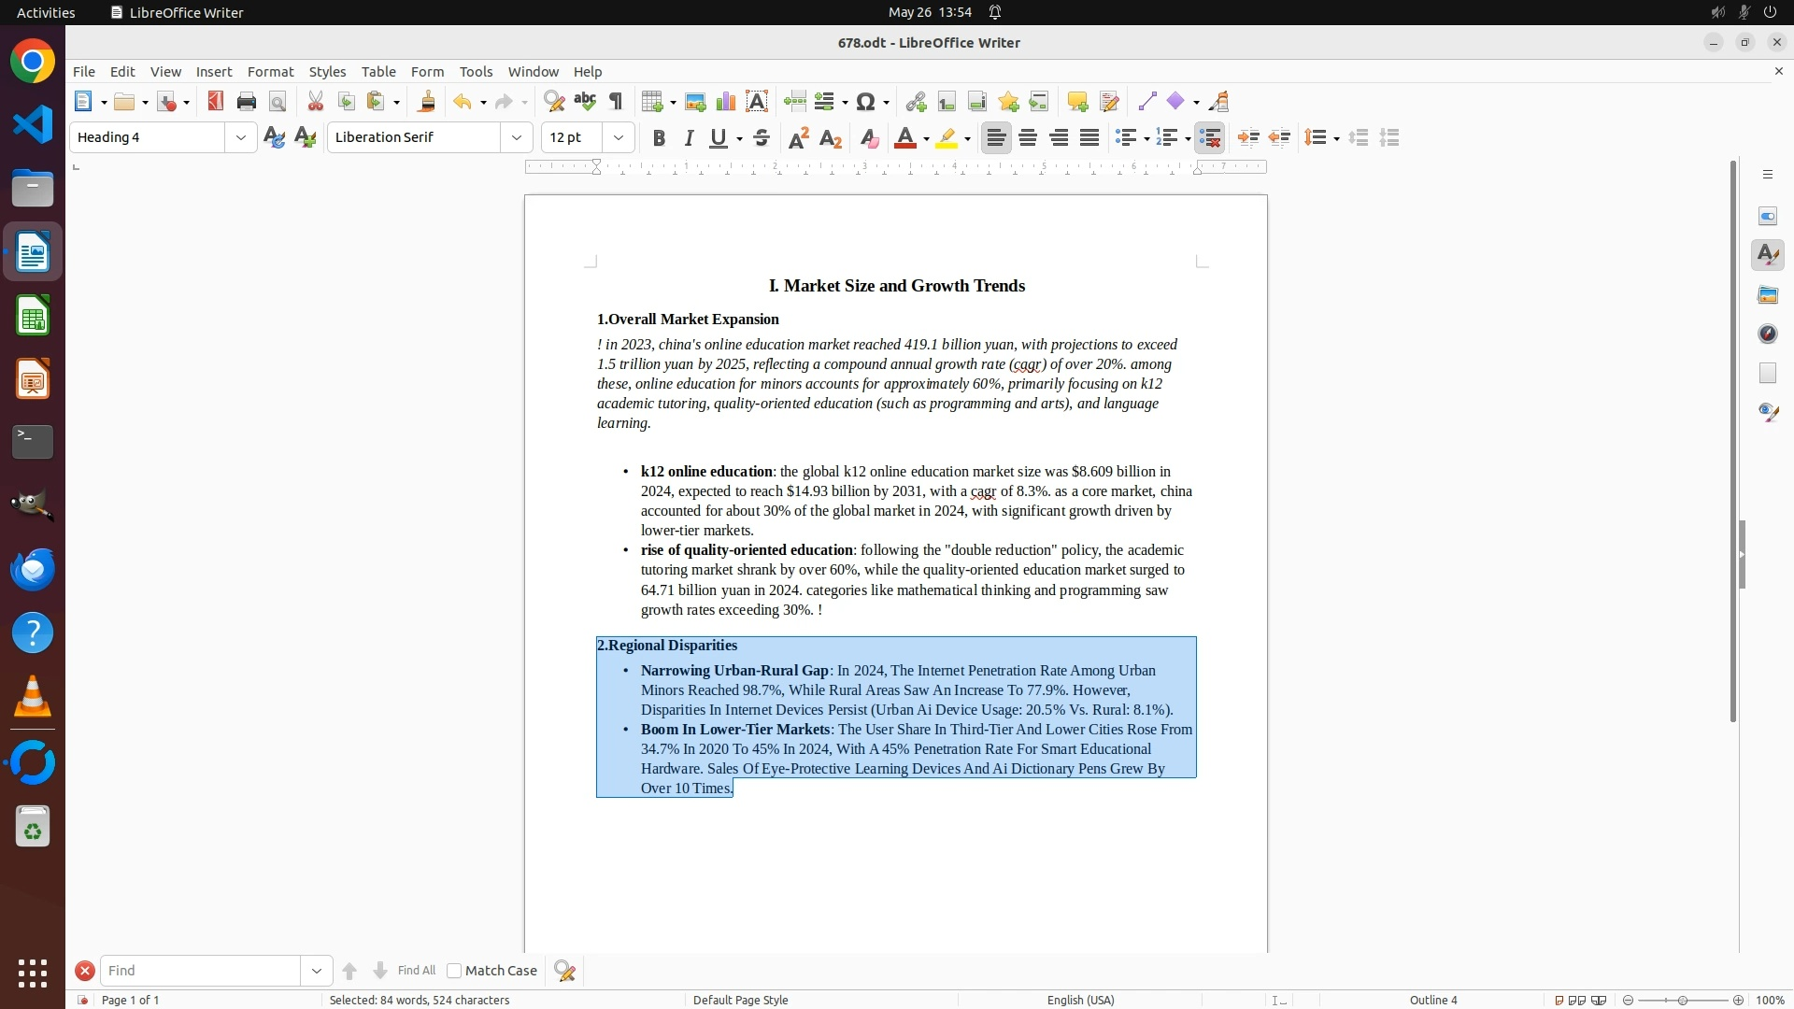The width and height of the screenshot is (1794, 1009).
Task: Open the Liberation Serif font name dropdown
Action: click(x=516, y=137)
